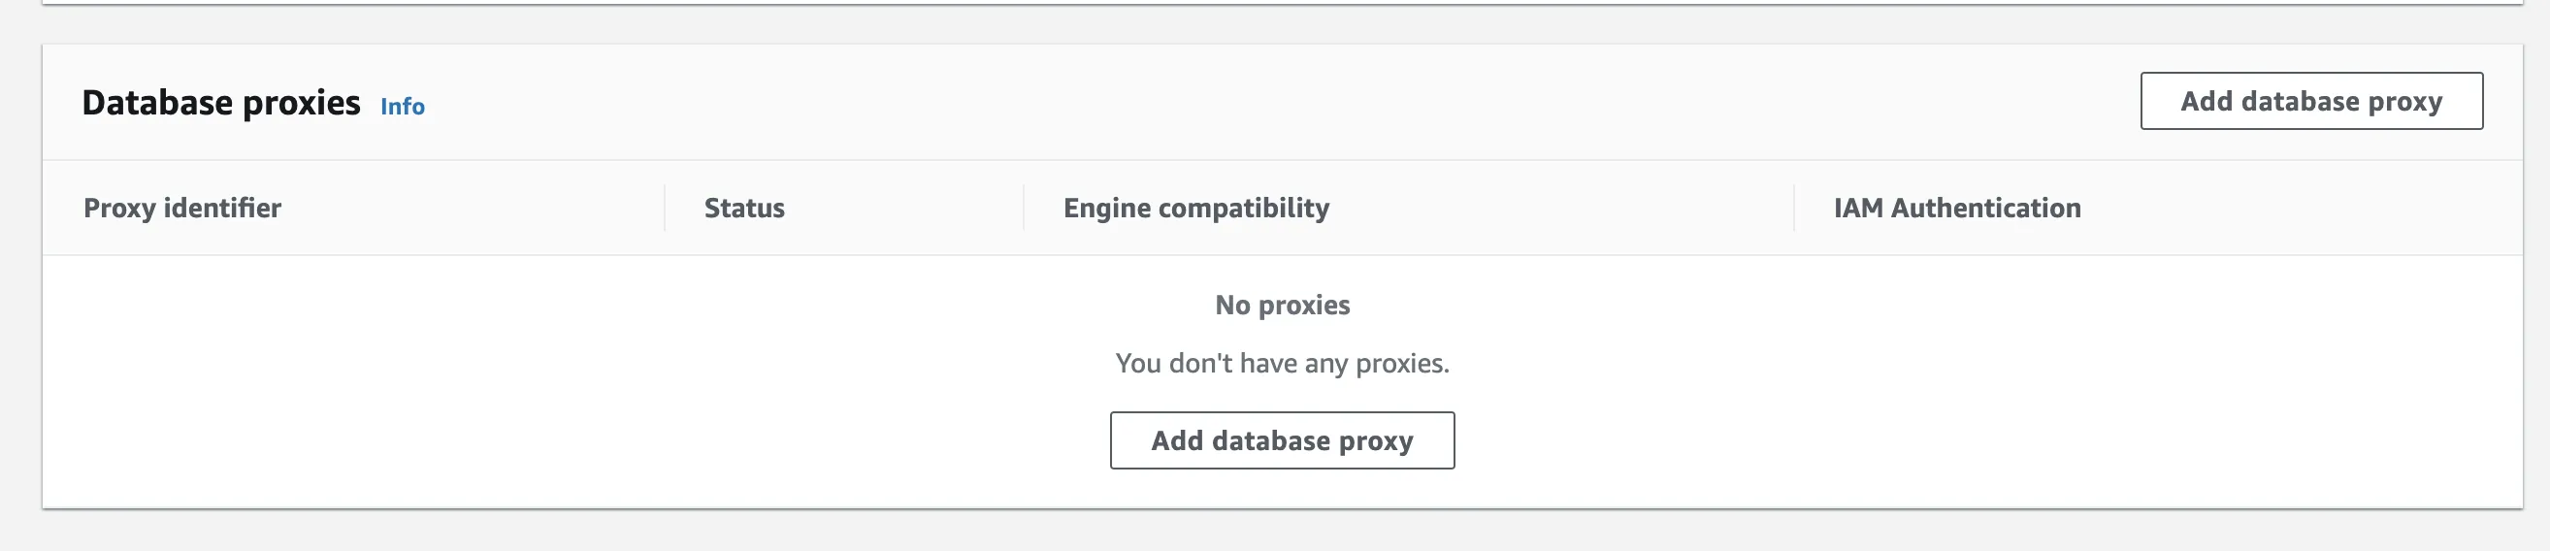
Task: Click the top-right Add database proxy button
Action: [x=2310, y=101]
